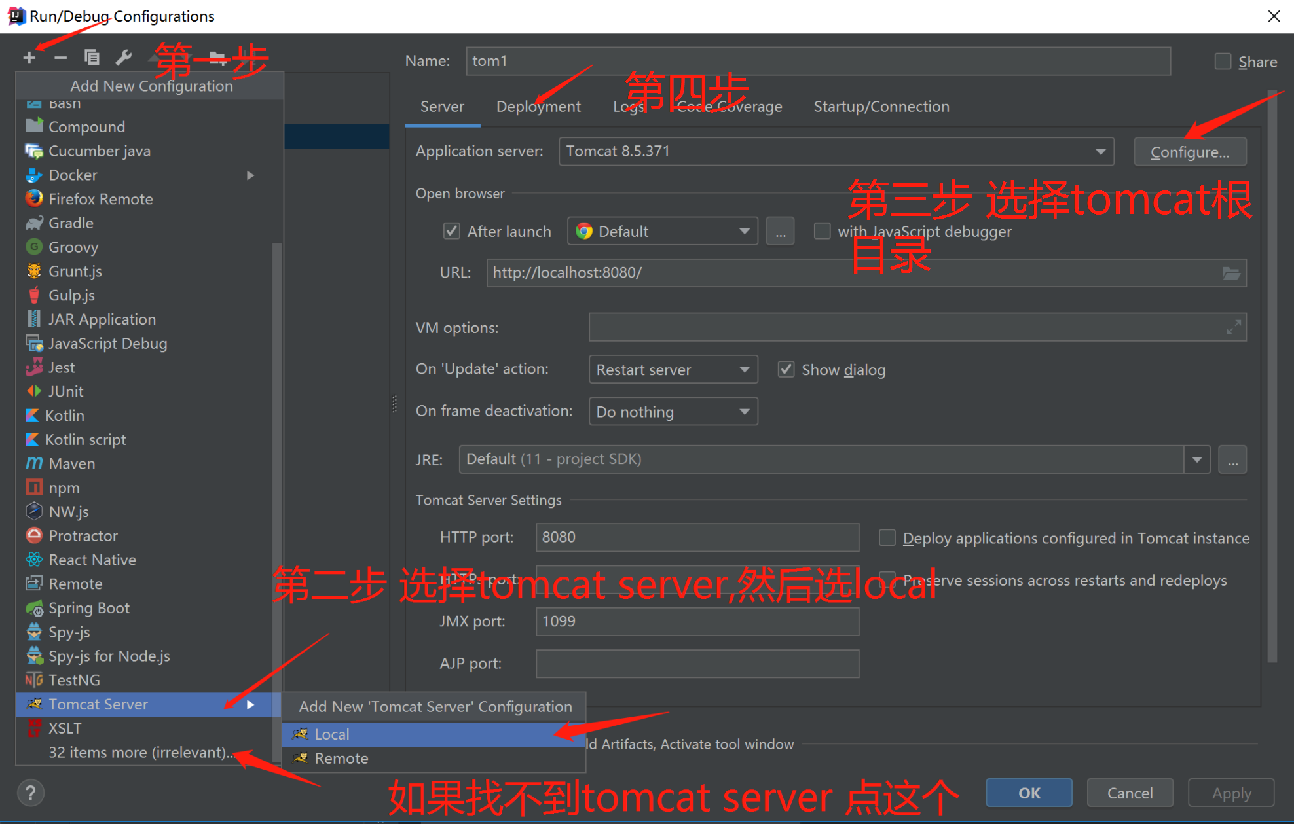The width and height of the screenshot is (1294, 824).
Task: Open configuration templates via wrench icon
Action: click(123, 58)
